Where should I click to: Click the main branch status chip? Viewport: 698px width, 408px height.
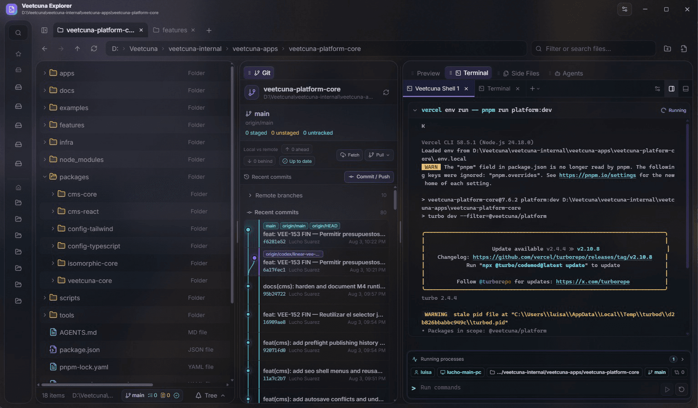[153, 395]
